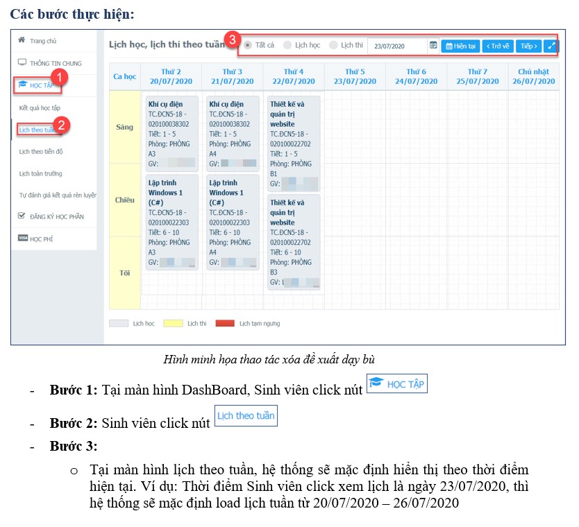Open THÔNG TIN CHUNG menu
Screen dimensions: 579x527
click(x=56, y=63)
